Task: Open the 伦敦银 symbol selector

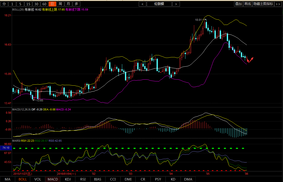Action: coord(159,4)
